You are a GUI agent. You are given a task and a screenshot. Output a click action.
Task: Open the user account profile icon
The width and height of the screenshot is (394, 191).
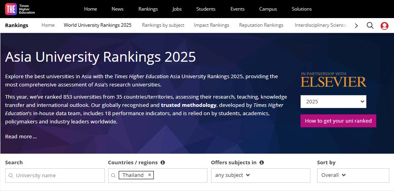pyautogui.click(x=385, y=26)
